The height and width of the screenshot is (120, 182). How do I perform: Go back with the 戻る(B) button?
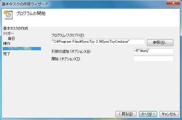(126, 114)
